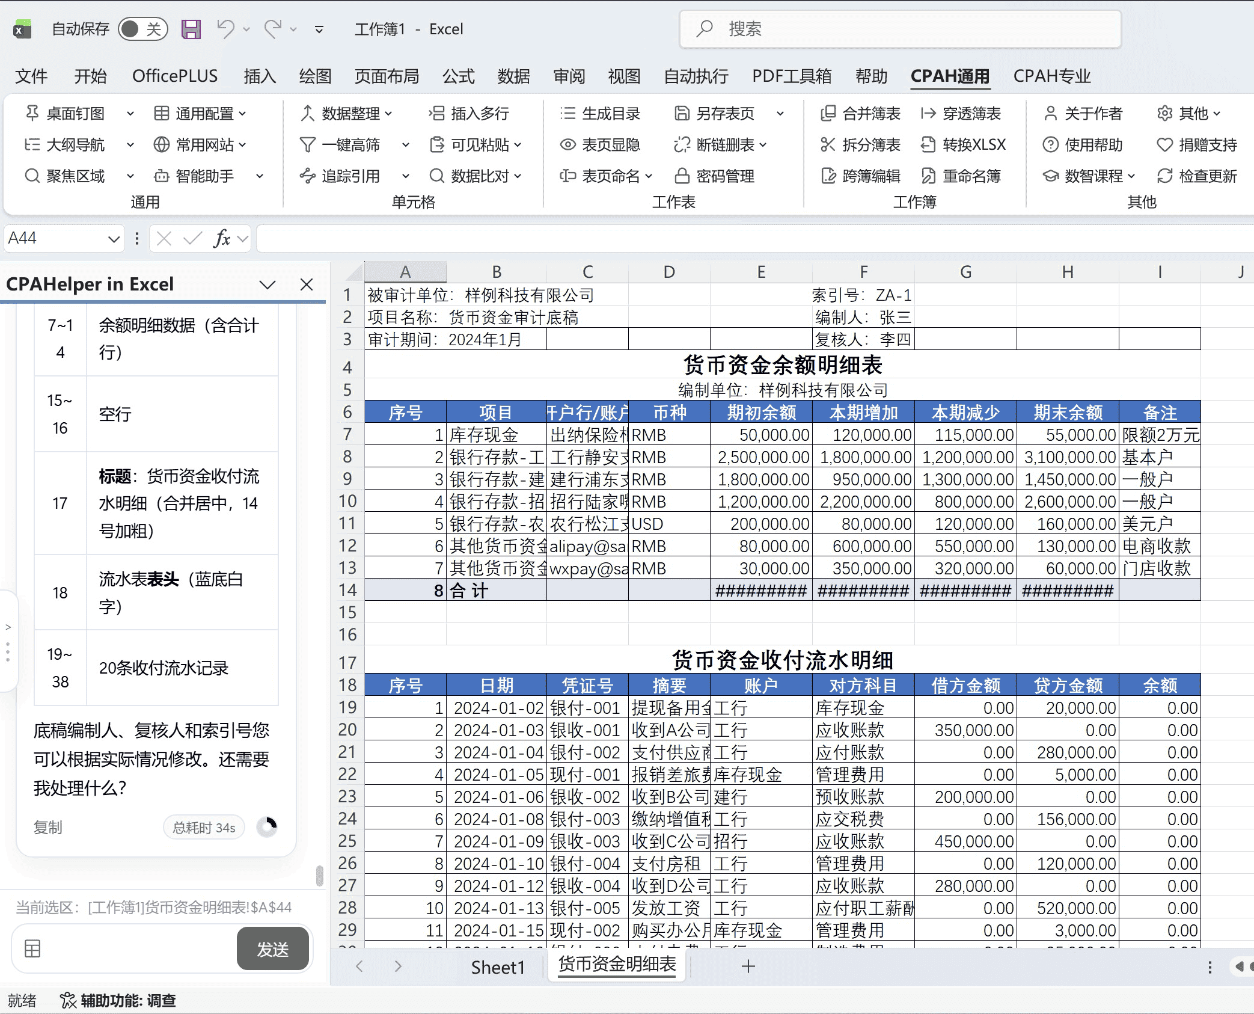Click the 合并簿表 tool
This screenshot has height=1014, width=1254.
point(861,113)
